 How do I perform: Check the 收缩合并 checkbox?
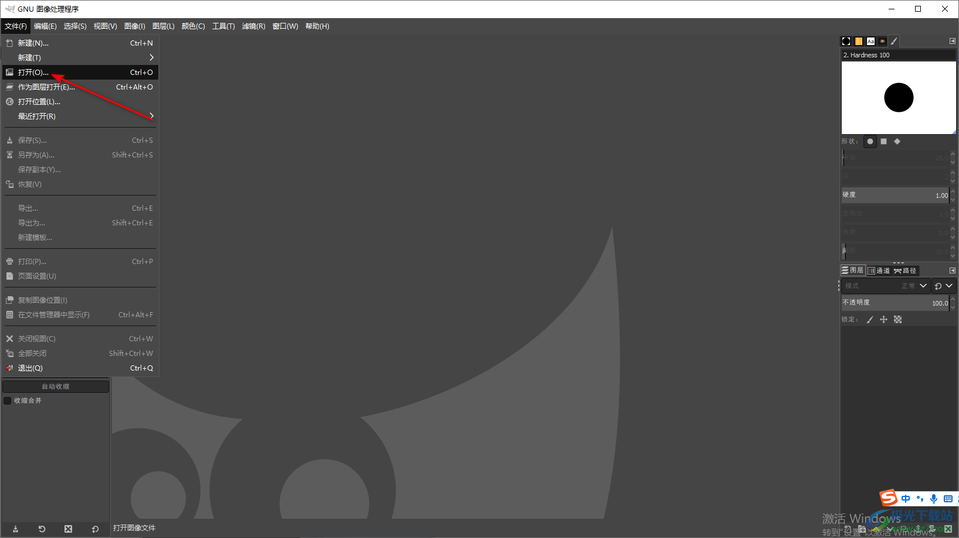point(8,400)
